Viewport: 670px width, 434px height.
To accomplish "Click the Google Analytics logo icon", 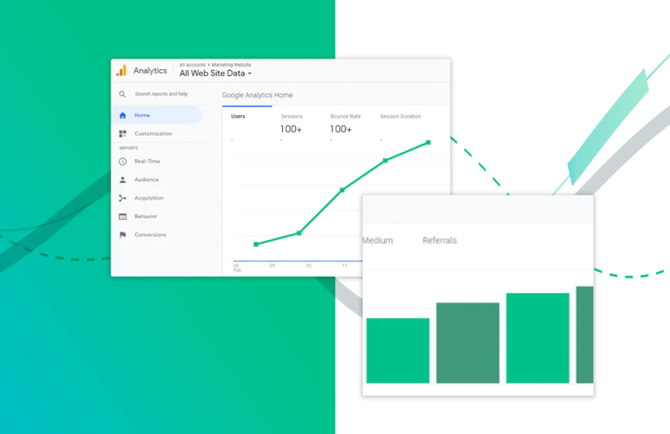I will click(121, 70).
